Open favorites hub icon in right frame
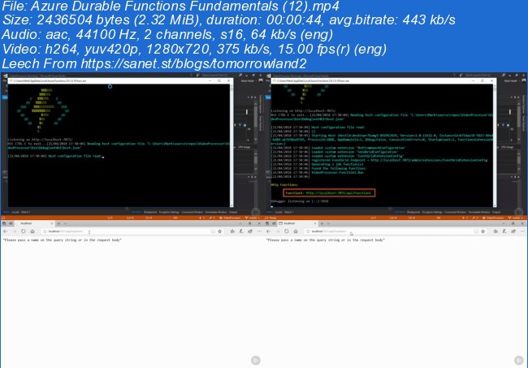The image size is (528, 368). 496,232
